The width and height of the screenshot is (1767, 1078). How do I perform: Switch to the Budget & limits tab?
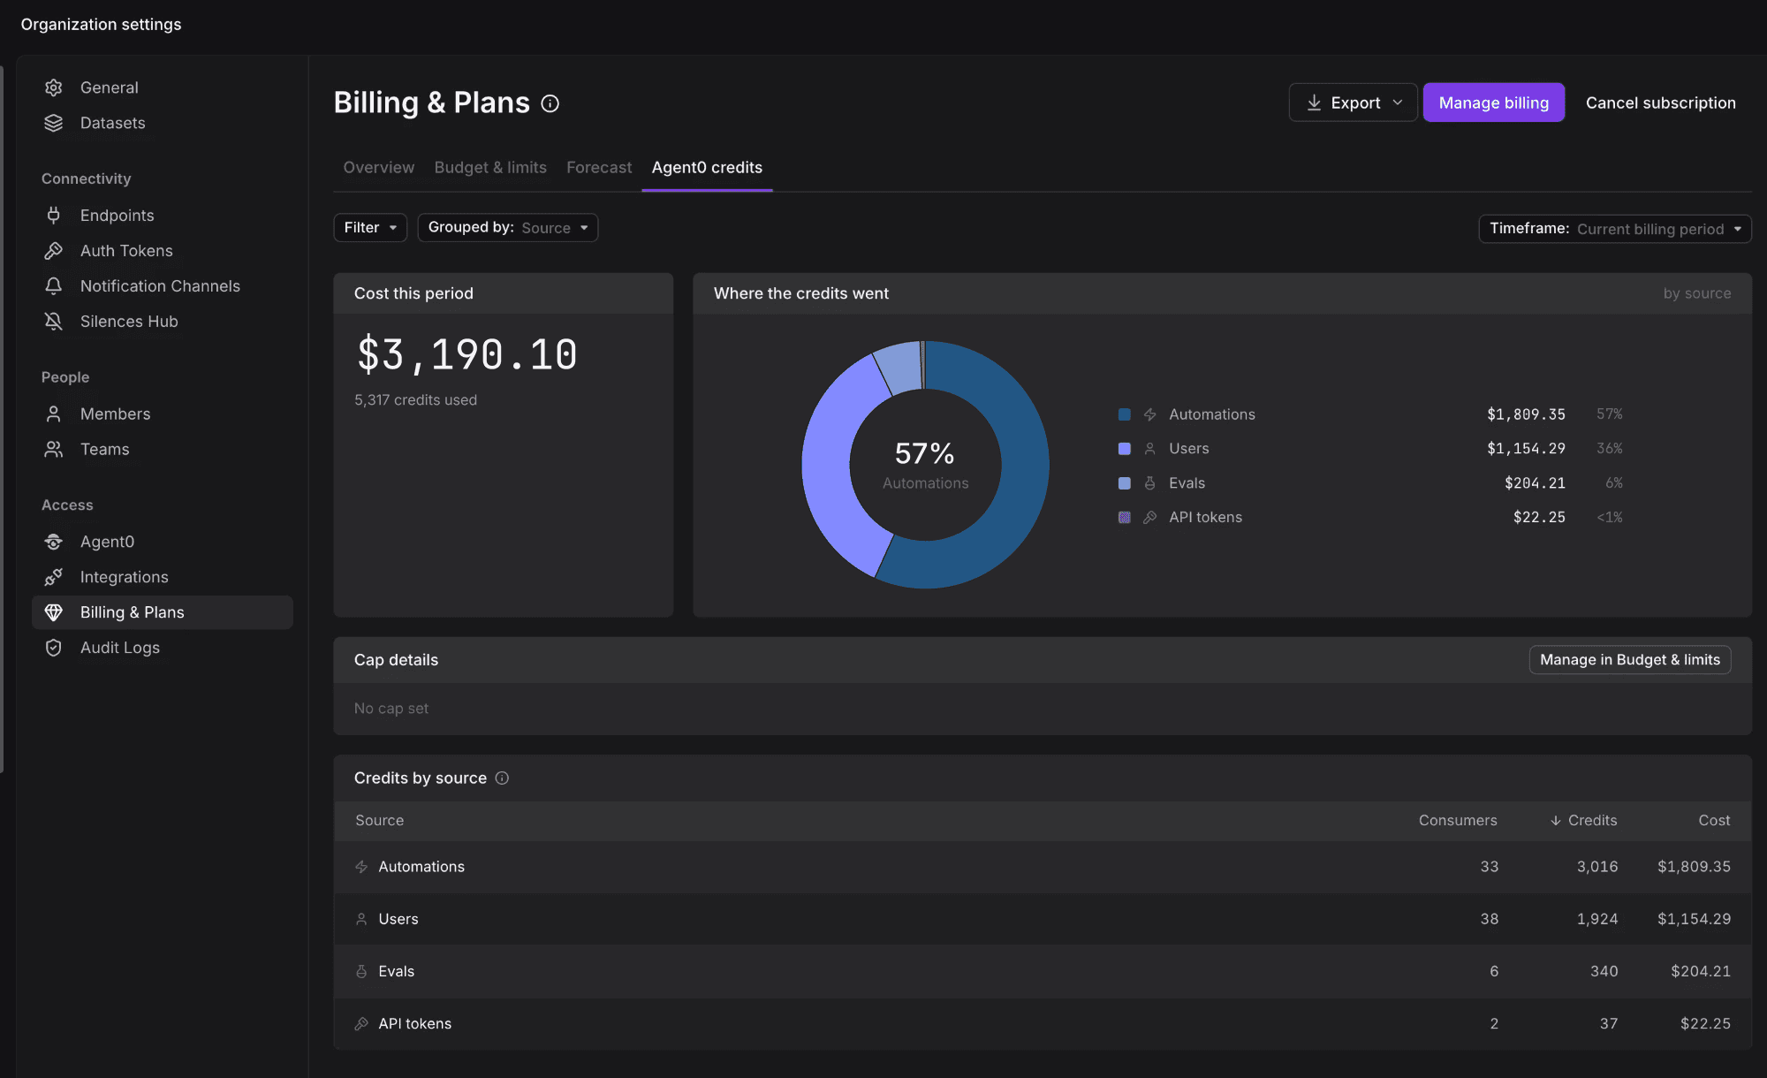pos(490,167)
